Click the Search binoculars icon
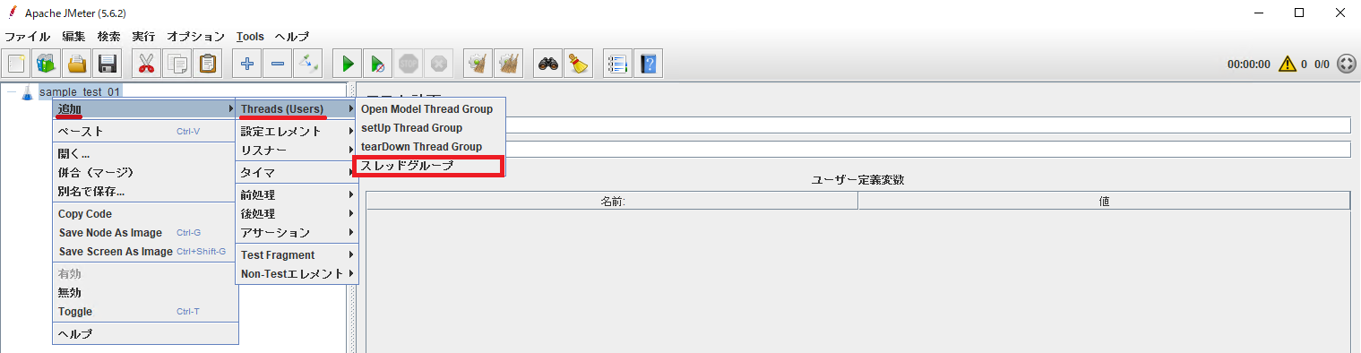Viewport: 1361px width, 353px height. coord(547,64)
